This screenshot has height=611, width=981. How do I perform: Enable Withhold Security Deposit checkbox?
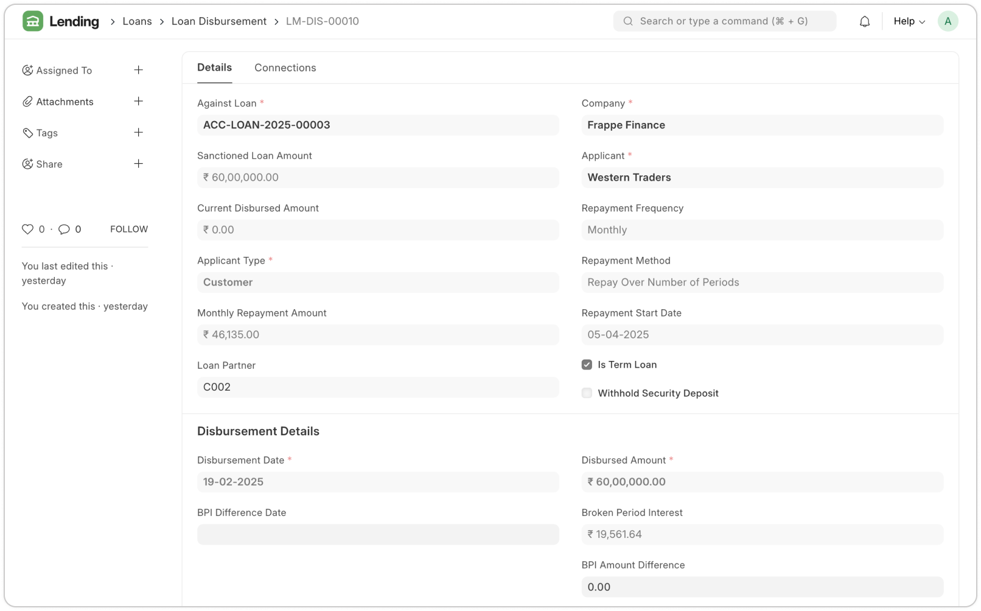[587, 393]
